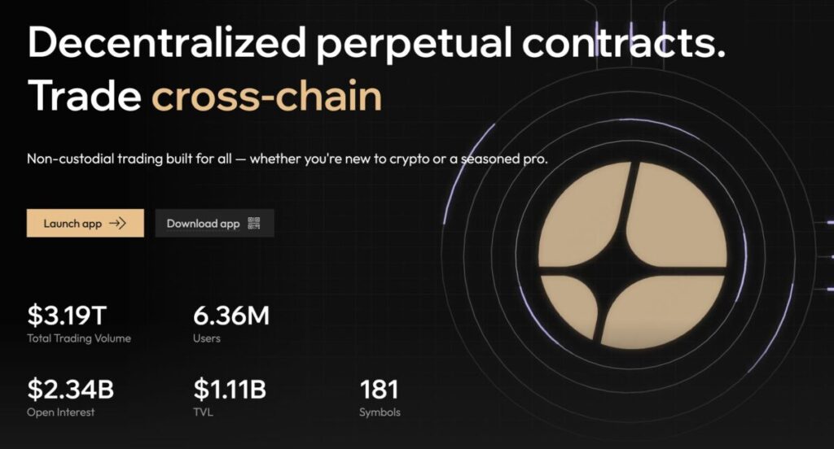Click the 'Symbols' label

tap(380, 412)
